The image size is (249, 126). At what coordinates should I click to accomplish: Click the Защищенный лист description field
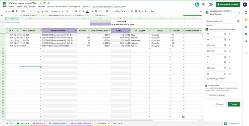[x=220, y=21]
